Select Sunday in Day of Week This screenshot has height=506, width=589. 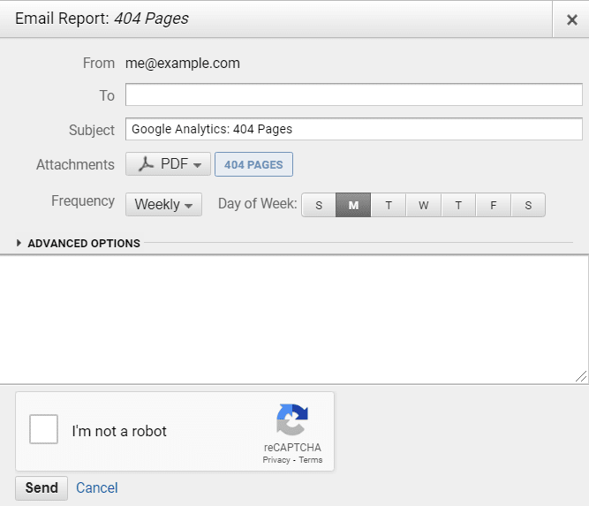click(x=319, y=205)
